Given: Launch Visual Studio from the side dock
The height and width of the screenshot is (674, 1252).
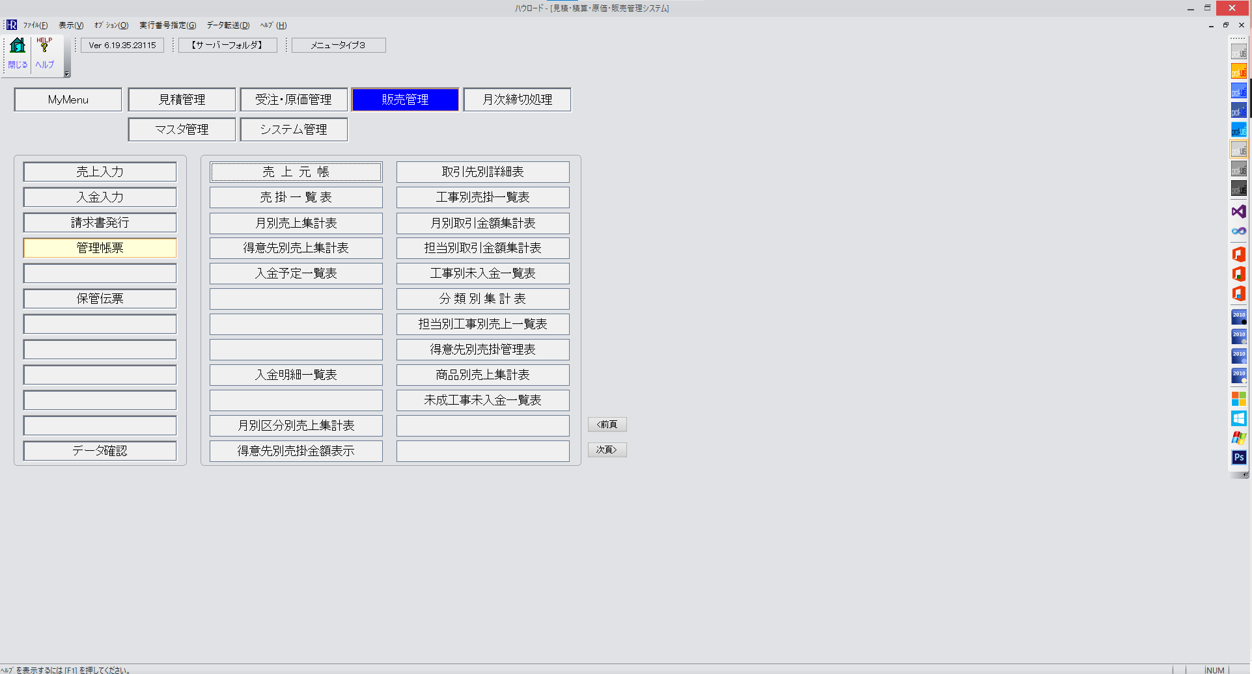Looking at the screenshot, I should tap(1238, 211).
